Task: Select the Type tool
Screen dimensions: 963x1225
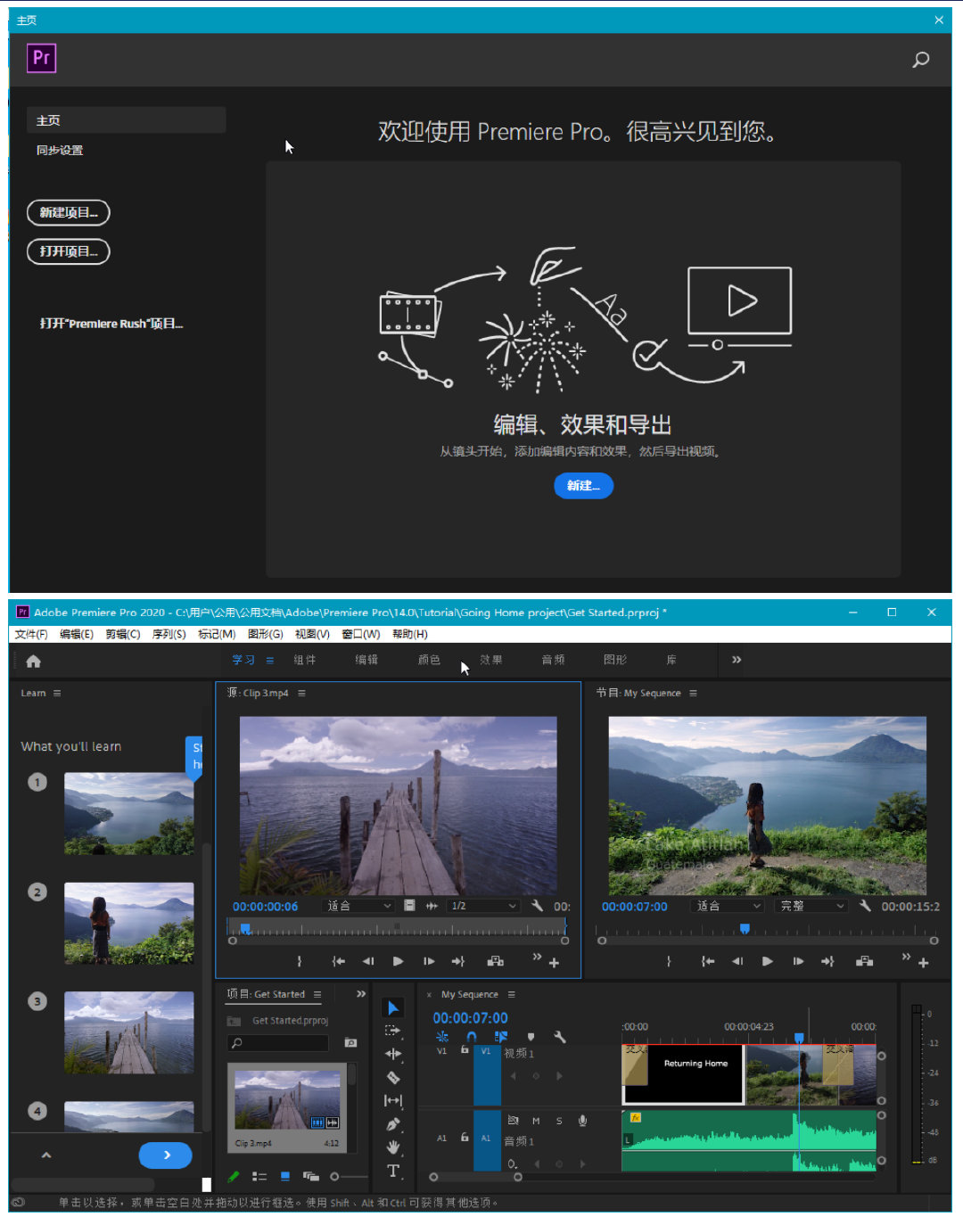Action: tap(393, 1171)
